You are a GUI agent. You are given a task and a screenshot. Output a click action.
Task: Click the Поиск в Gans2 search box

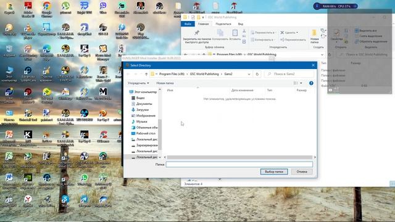click(289, 74)
